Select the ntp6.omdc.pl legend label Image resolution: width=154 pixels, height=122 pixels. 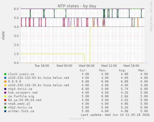point(19,104)
